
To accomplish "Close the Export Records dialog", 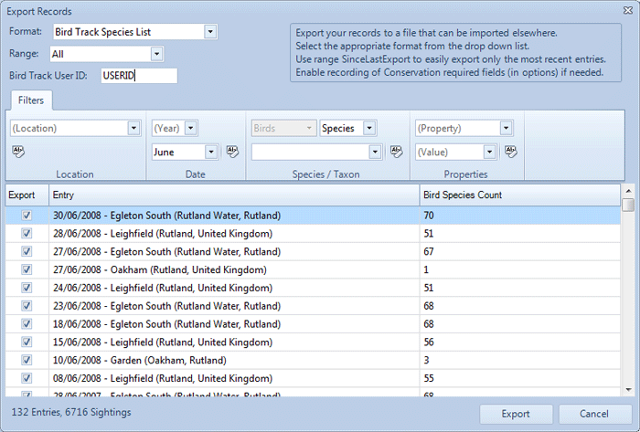I will coord(628,10).
